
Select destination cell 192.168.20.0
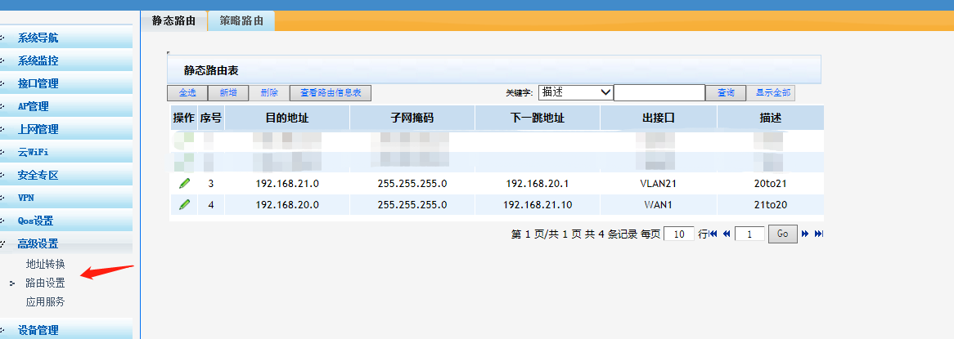pos(287,205)
